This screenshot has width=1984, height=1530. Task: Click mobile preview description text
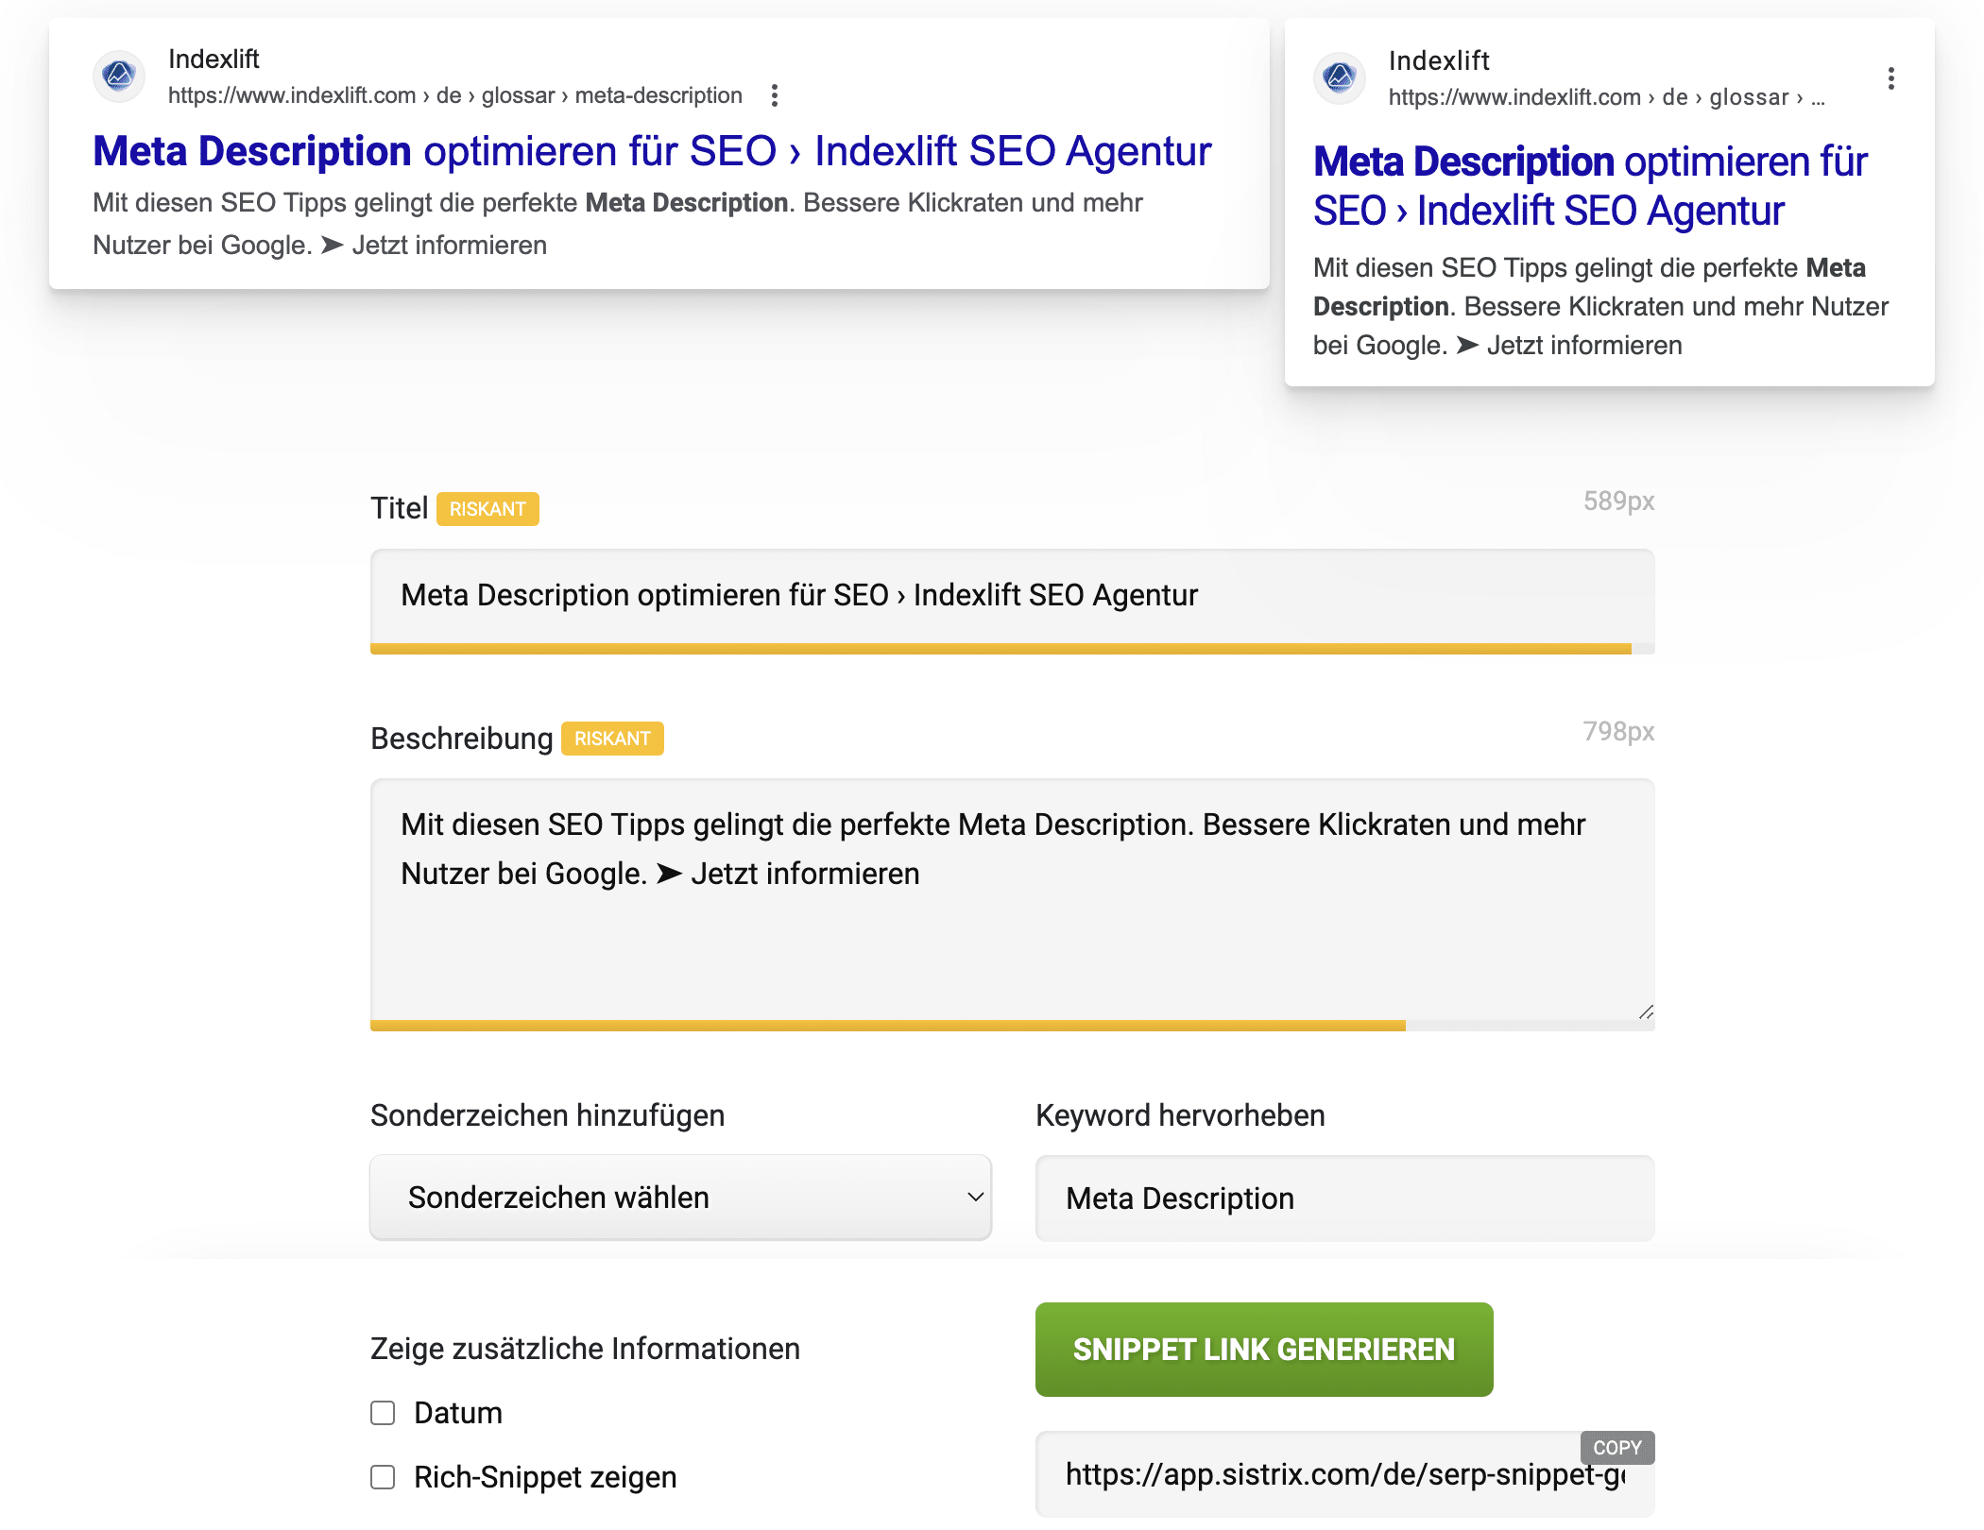1600,307
